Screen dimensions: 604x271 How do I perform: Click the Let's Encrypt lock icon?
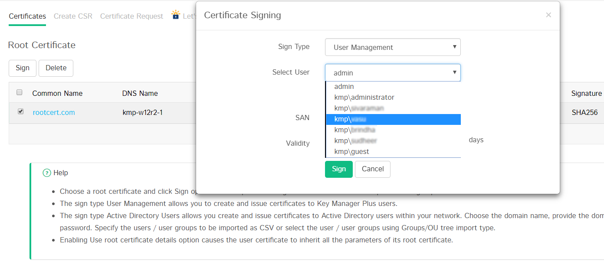pyautogui.click(x=175, y=15)
